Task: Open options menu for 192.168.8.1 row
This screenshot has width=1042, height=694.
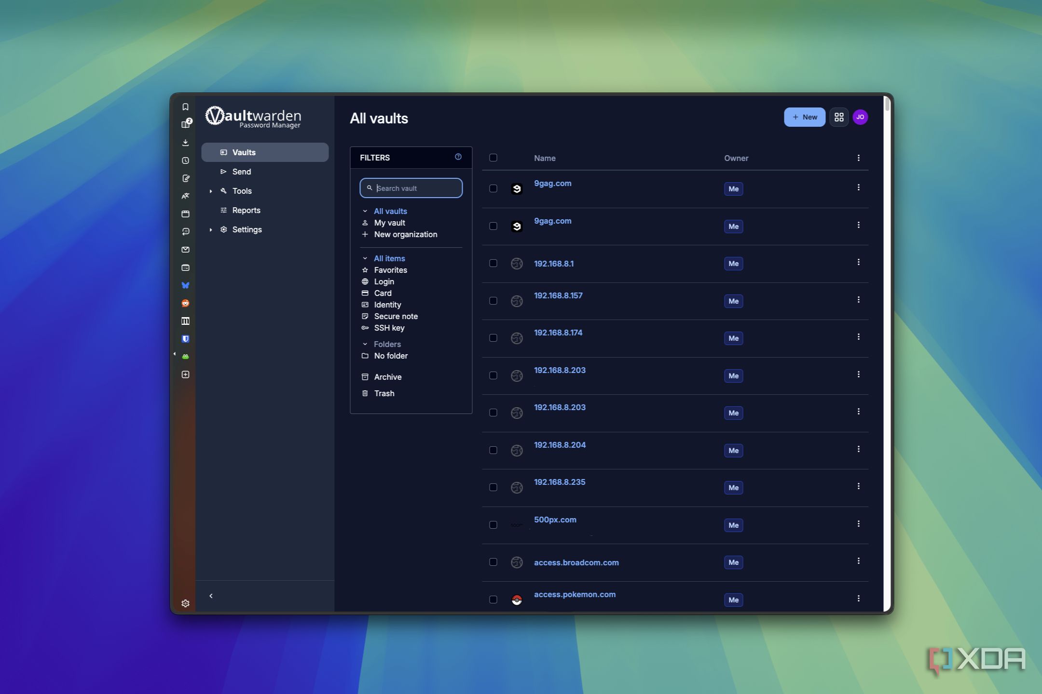Action: (x=858, y=262)
